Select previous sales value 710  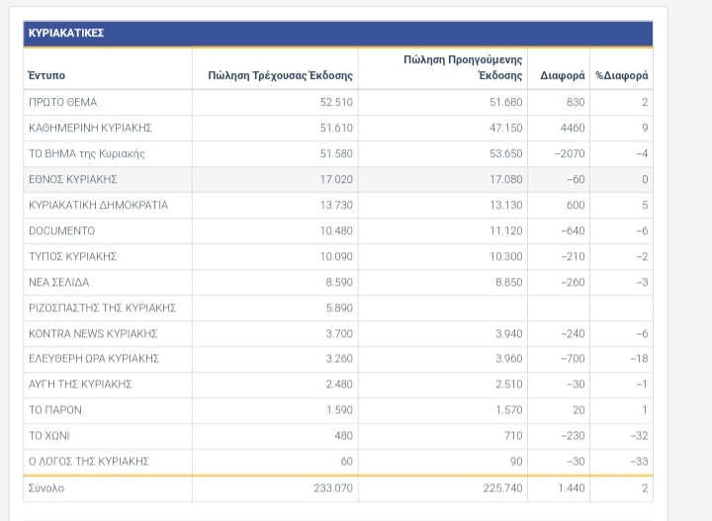tap(513, 436)
